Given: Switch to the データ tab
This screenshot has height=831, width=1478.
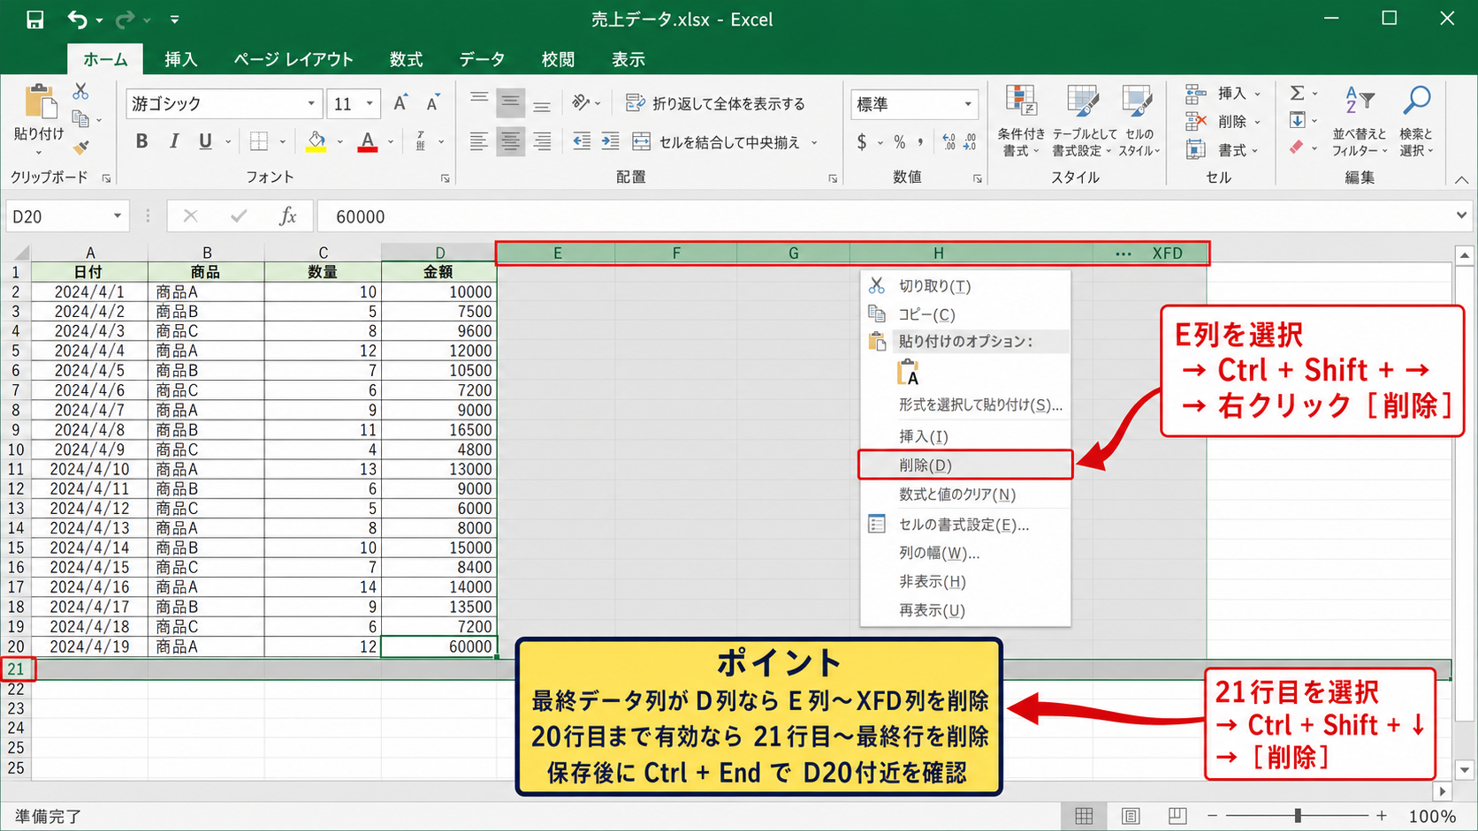Looking at the screenshot, I should coord(482,59).
